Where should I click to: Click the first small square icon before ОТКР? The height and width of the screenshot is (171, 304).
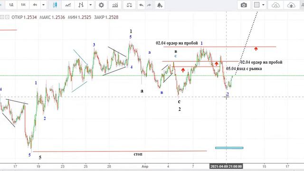click(2, 17)
